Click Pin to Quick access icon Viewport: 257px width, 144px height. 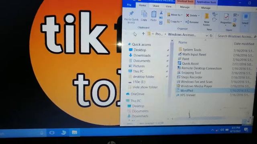tap(131, 13)
